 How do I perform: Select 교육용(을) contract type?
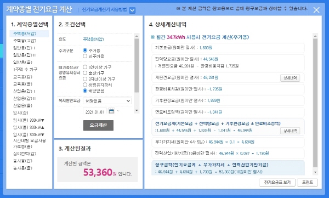22,84
